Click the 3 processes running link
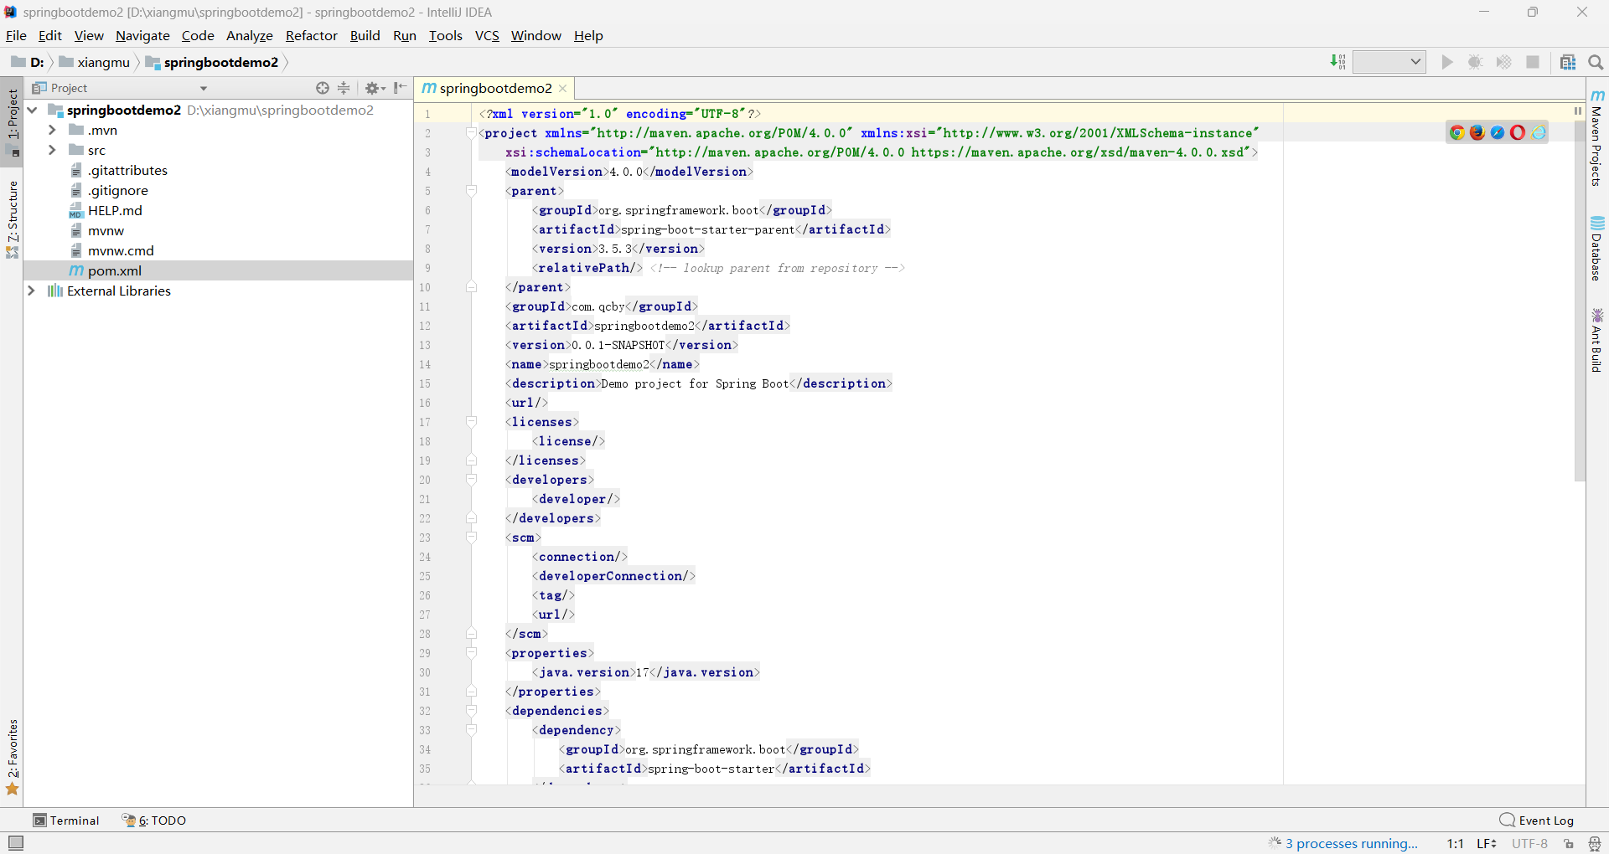1609x854 pixels. [1351, 843]
